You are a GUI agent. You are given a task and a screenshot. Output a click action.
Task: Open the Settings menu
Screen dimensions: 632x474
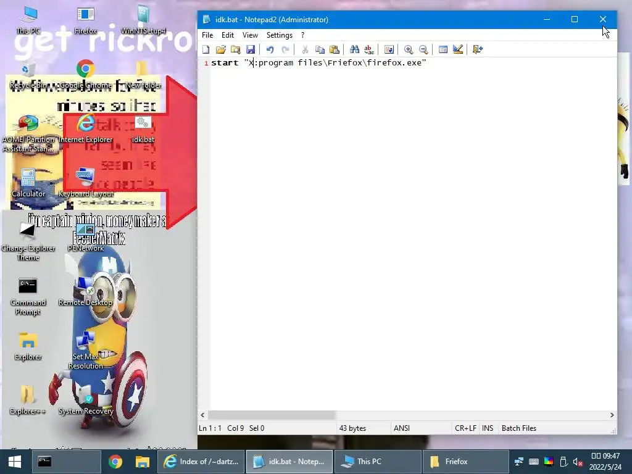280,35
